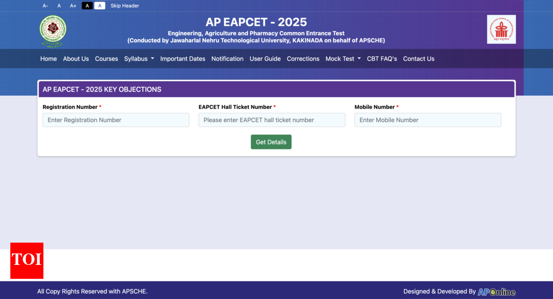Open the Home menu item
This screenshot has height=299, width=553.
click(x=49, y=59)
